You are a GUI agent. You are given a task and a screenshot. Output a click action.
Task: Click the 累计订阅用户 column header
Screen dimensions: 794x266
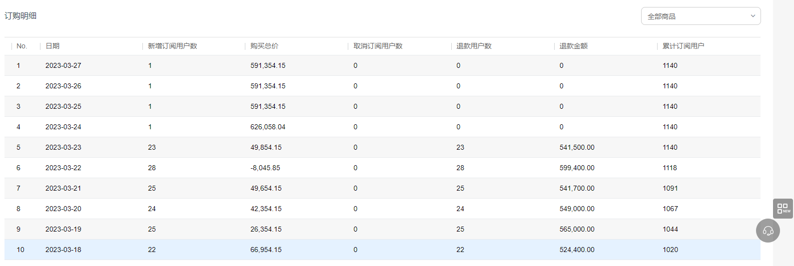pyautogui.click(x=683, y=46)
